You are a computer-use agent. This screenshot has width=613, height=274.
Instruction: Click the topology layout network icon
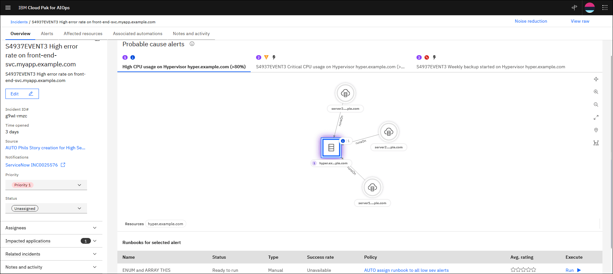coord(596,143)
